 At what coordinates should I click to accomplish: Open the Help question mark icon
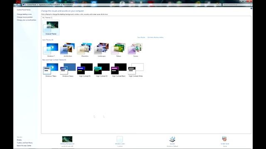[x=251, y=8]
